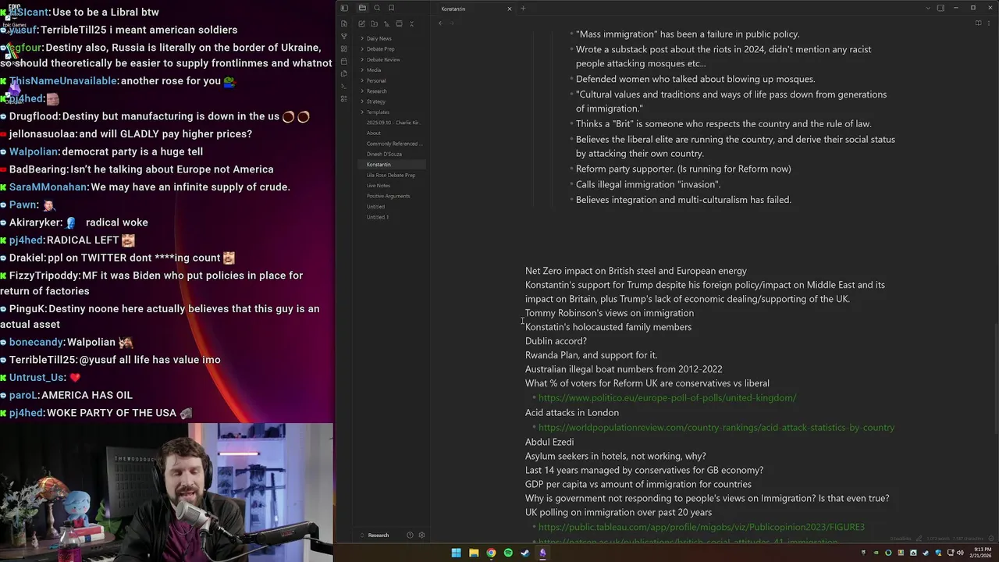Open the file explorer pane icon

pyautogui.click(x=362, y=8)
